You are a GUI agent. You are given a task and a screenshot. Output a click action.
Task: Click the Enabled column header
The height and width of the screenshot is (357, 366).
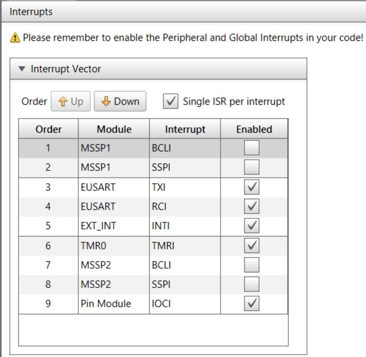[x=254, y=129]
